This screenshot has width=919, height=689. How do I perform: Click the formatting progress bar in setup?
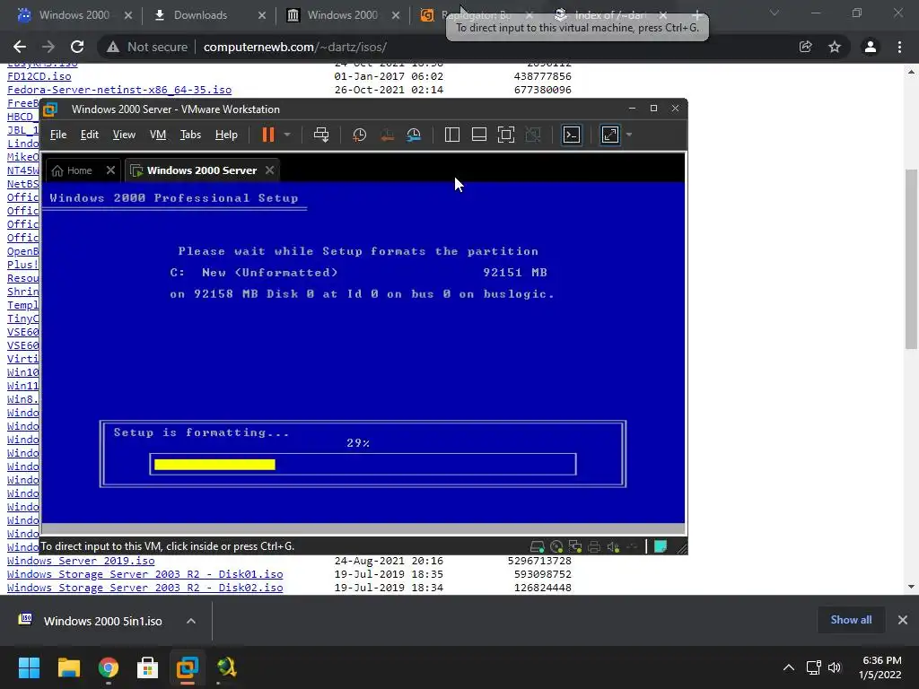[x=363, y=464]
